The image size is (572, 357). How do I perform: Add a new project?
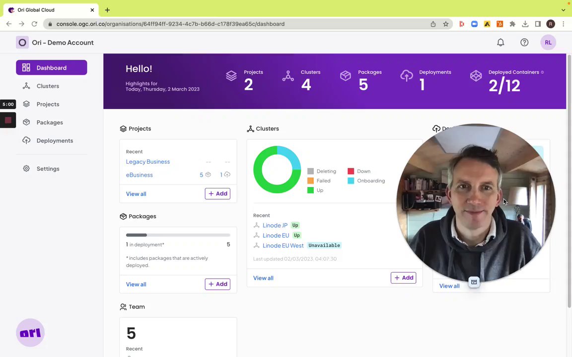point(217,193)
